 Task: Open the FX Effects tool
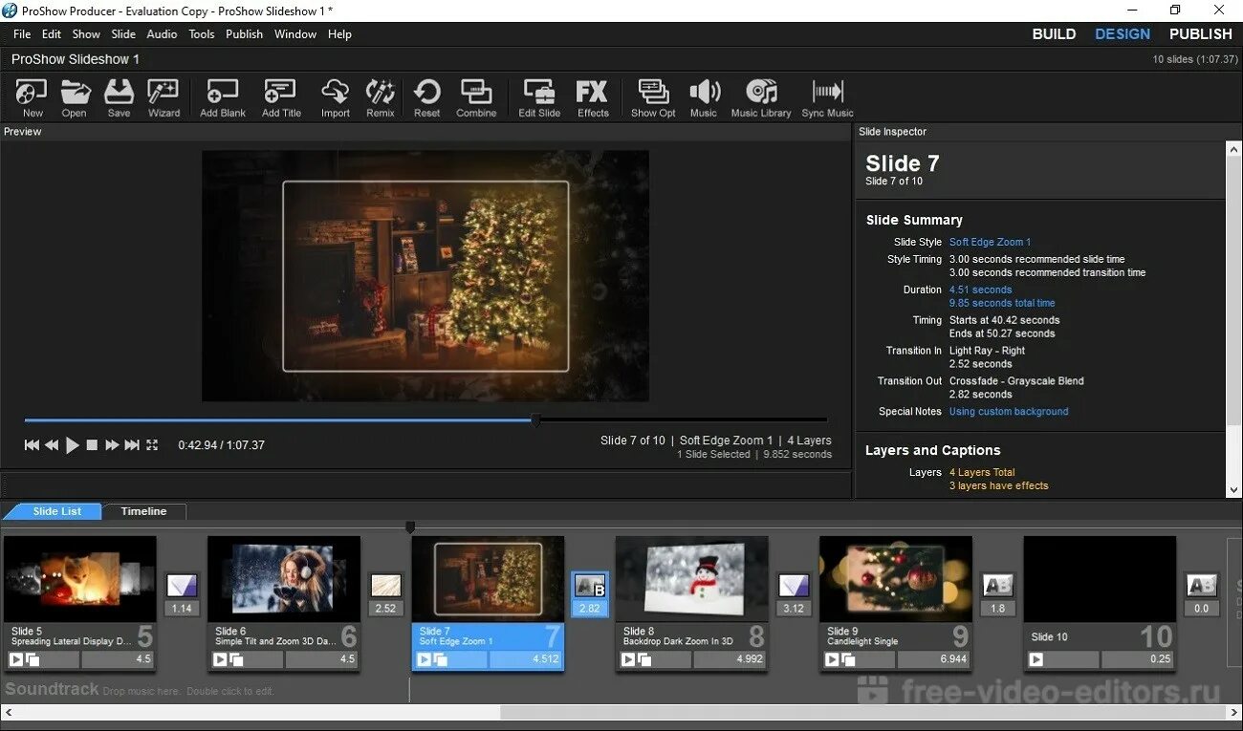pos(593,98)
